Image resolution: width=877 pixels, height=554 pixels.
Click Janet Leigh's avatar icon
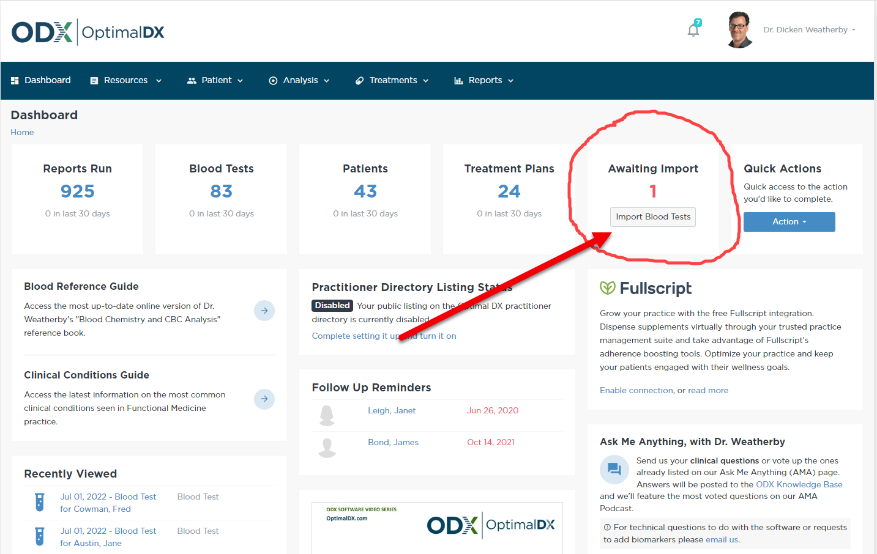(327, 416)
